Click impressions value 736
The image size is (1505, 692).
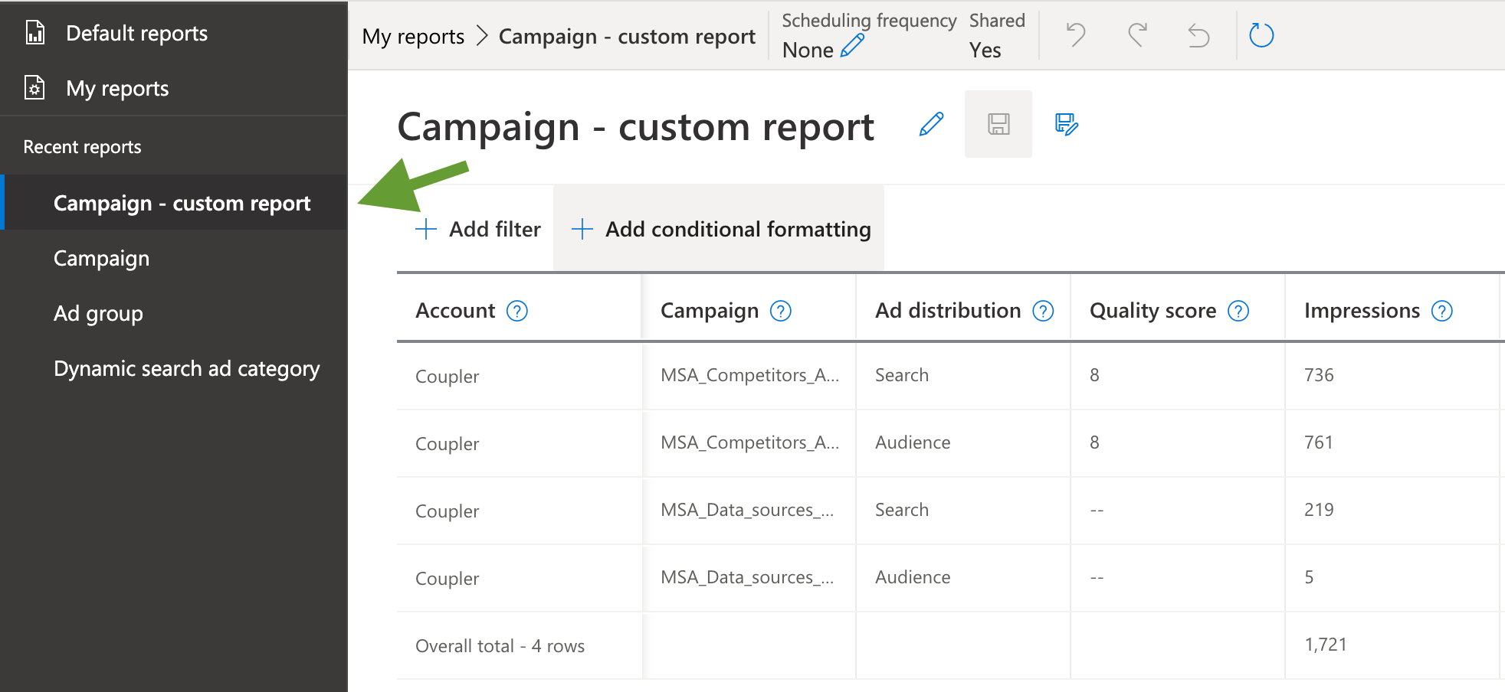(x=1319, y=375)
